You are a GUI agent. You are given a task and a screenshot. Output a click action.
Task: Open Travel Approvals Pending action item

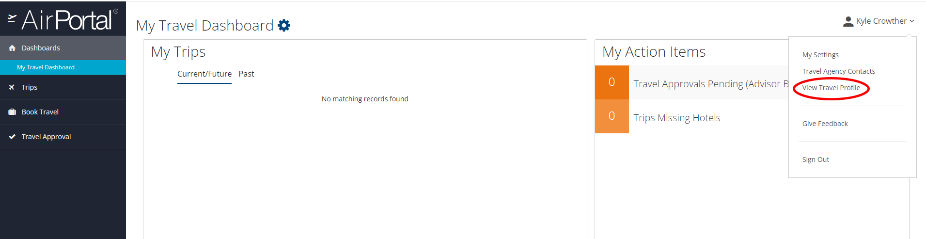click(711, 84)
